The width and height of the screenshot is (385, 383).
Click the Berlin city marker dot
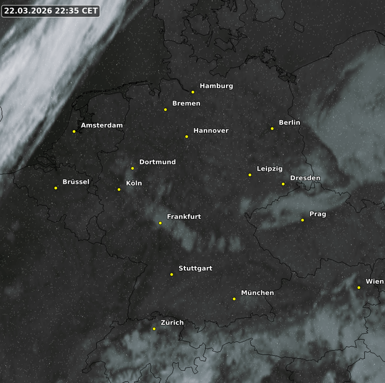click(x=272, y=128)
